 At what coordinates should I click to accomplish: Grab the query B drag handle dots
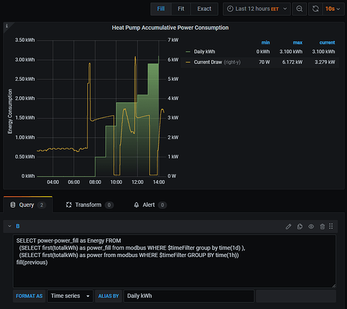coord(331,226)
